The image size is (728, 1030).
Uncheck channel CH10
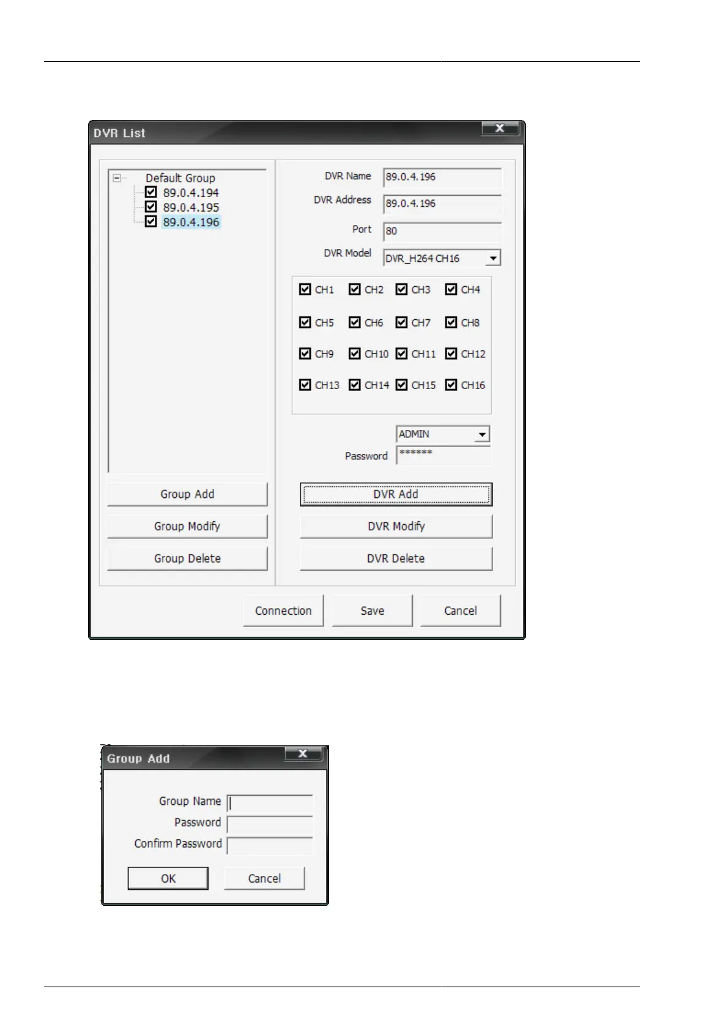[355, 354]
